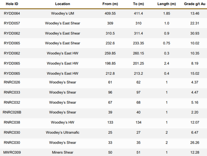
Task: Click the To value '68'
Action: (x=138, y=103)
